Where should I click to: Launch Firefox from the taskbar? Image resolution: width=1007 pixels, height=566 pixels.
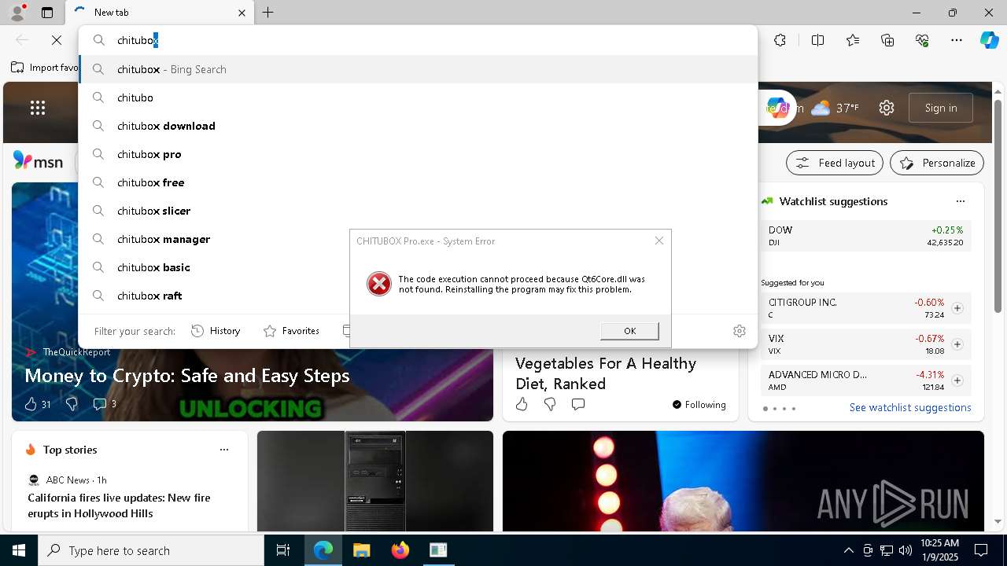(x=400, y=550)
